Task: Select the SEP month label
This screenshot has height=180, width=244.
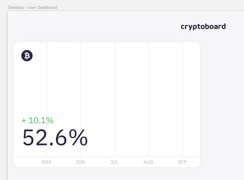Action: coord(182,162)
